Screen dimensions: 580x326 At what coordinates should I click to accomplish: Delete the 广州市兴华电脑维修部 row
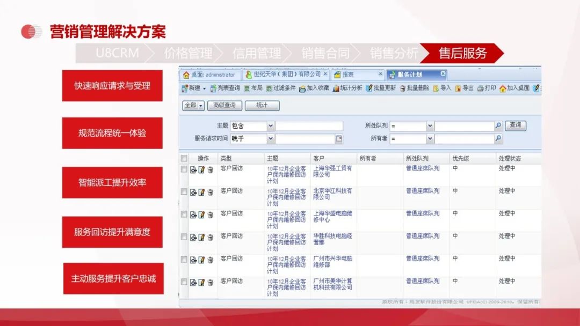[210, 260]
